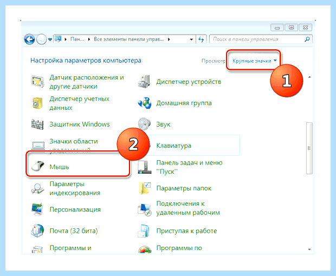The height and width of the screenshot is (276, 336).
Task: Click Все элементы панели управ... breadcrumb
Action: [129, 39]
